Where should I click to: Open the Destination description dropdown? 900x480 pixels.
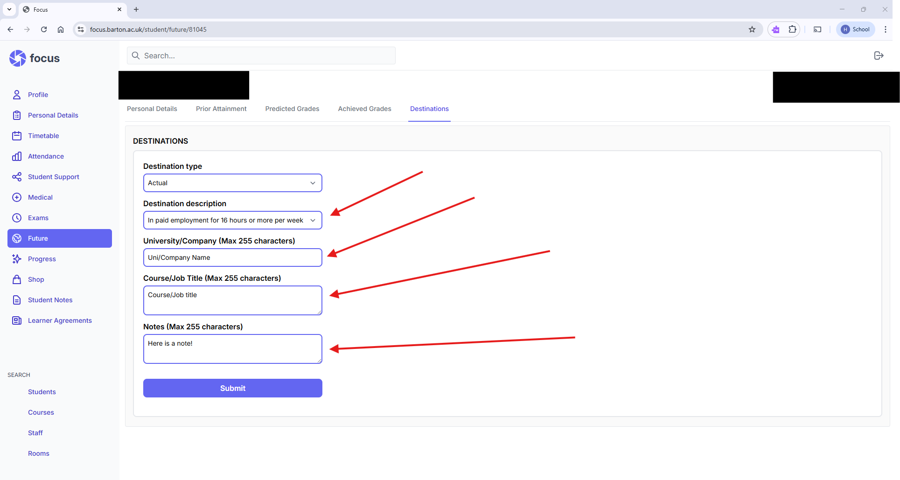click(x=232, y=220)
